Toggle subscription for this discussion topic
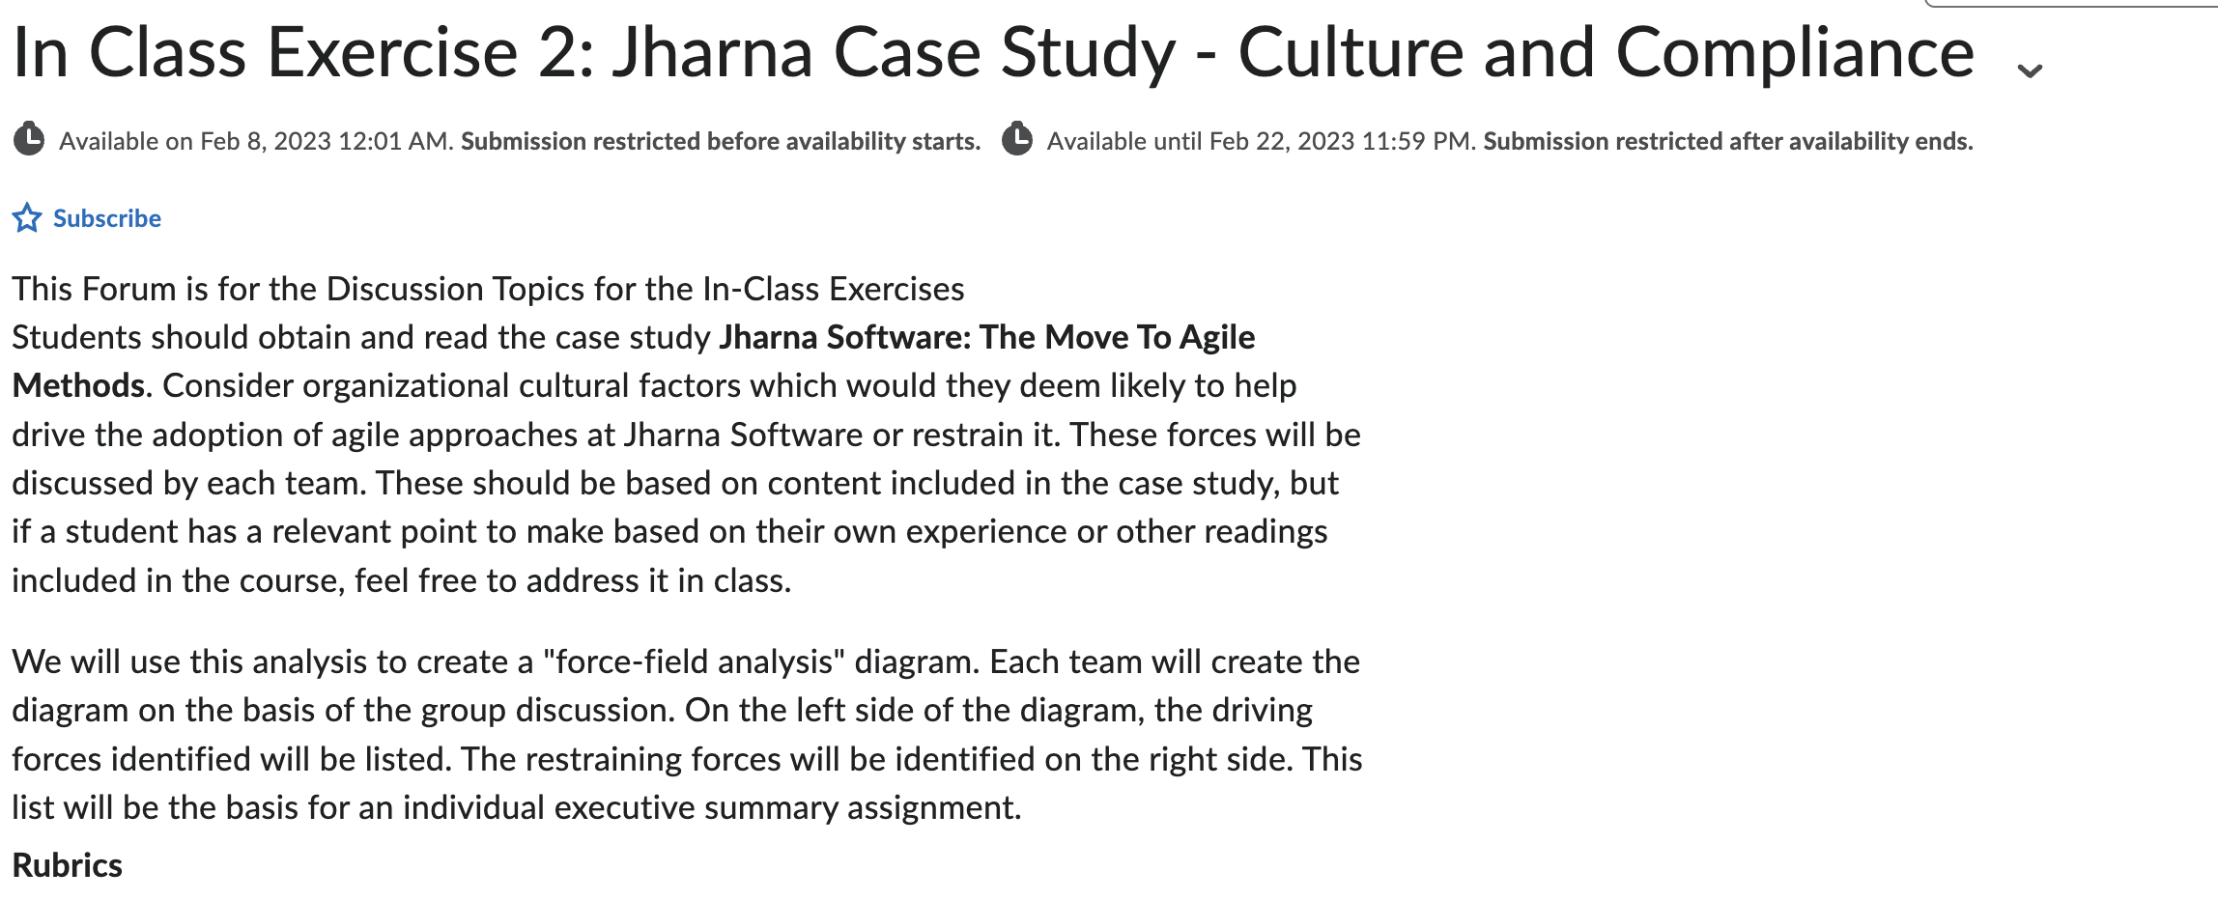This screenshot has height=900, width=2218. coord(108,217)
